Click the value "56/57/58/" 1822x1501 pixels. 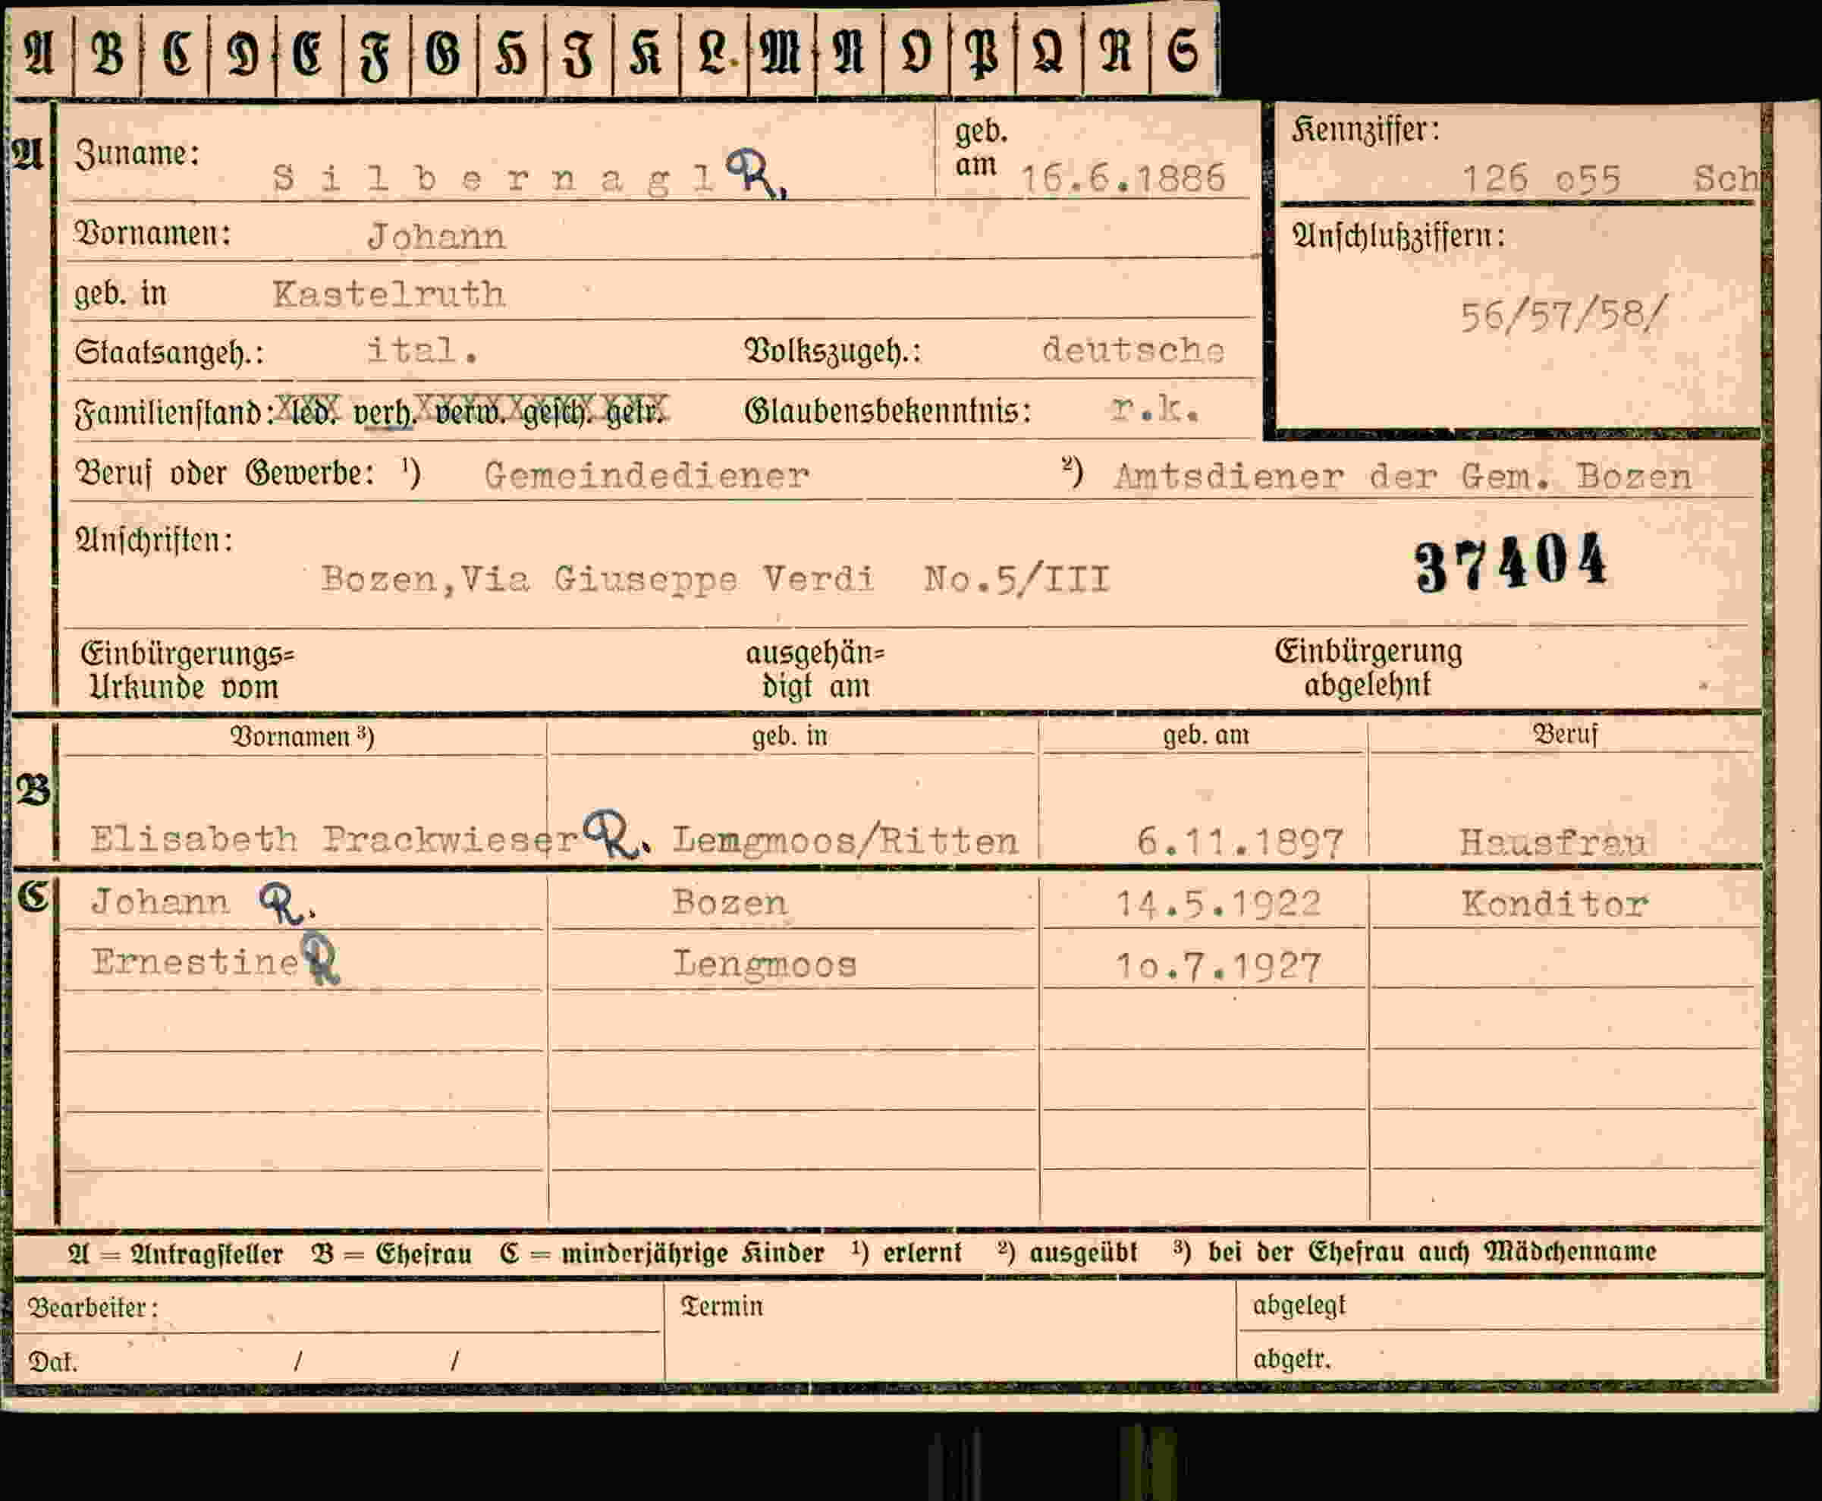coord(1563,316)
